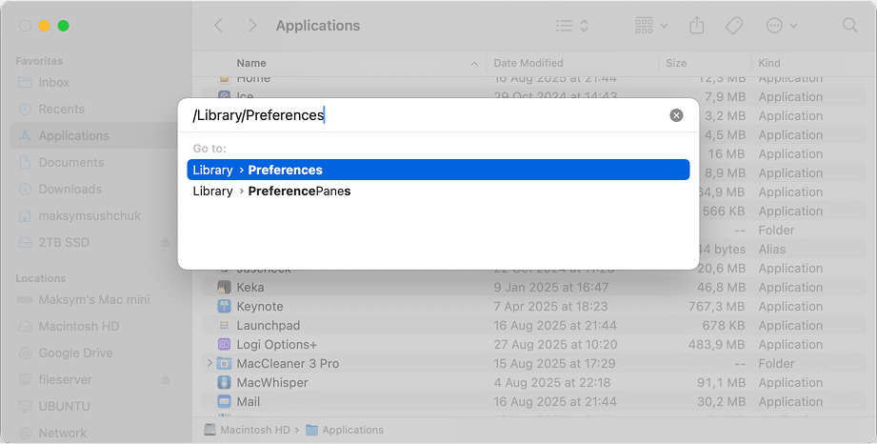This screenshot has height=444, width=877.
Task: Sort by the Date Modified column
Action: (x=528, y=63)
